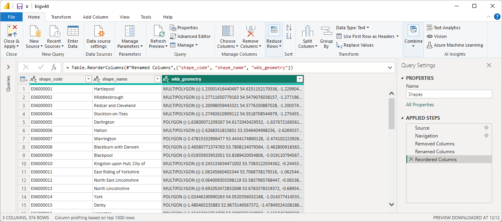This screenshot has height=222, width=502.
Task: Expand the Queries pane
Action: [x=8, y=67]
